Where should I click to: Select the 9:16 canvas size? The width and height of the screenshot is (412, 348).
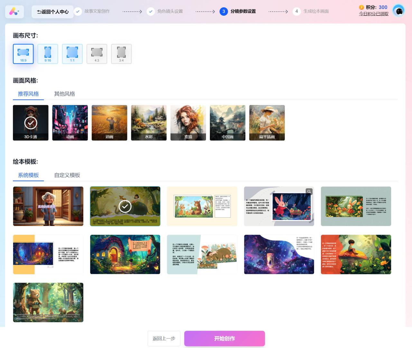tap(48, 54)
